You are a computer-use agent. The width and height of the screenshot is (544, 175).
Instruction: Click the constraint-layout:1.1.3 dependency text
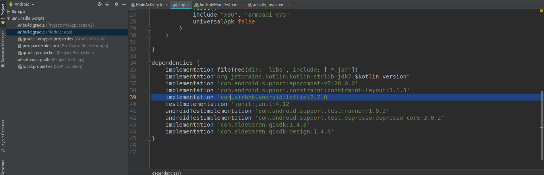tap(313, 90)
